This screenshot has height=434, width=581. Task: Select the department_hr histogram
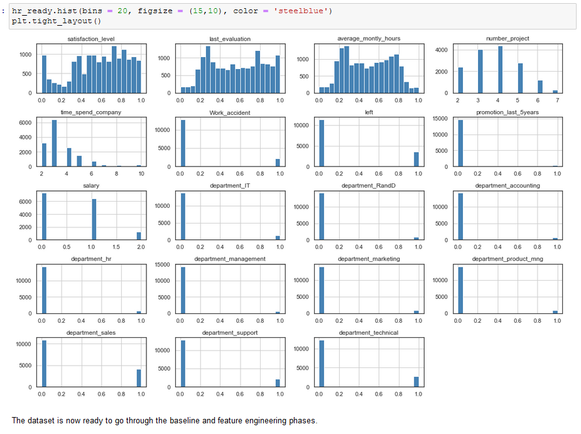tap(91, 289)
